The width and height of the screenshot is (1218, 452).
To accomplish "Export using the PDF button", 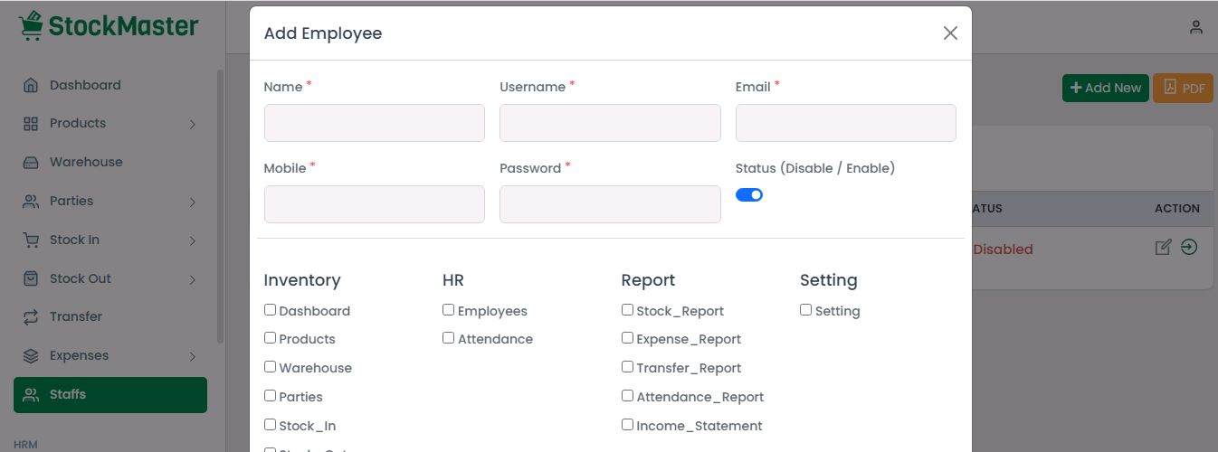I will (1183, 88).
